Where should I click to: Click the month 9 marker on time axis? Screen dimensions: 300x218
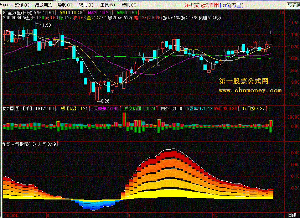pos(129,215)
